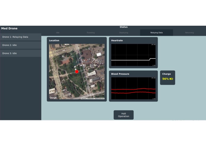Click the Location panel heading
This screenshot has width=206, height=146.
(x=54, y=40)
